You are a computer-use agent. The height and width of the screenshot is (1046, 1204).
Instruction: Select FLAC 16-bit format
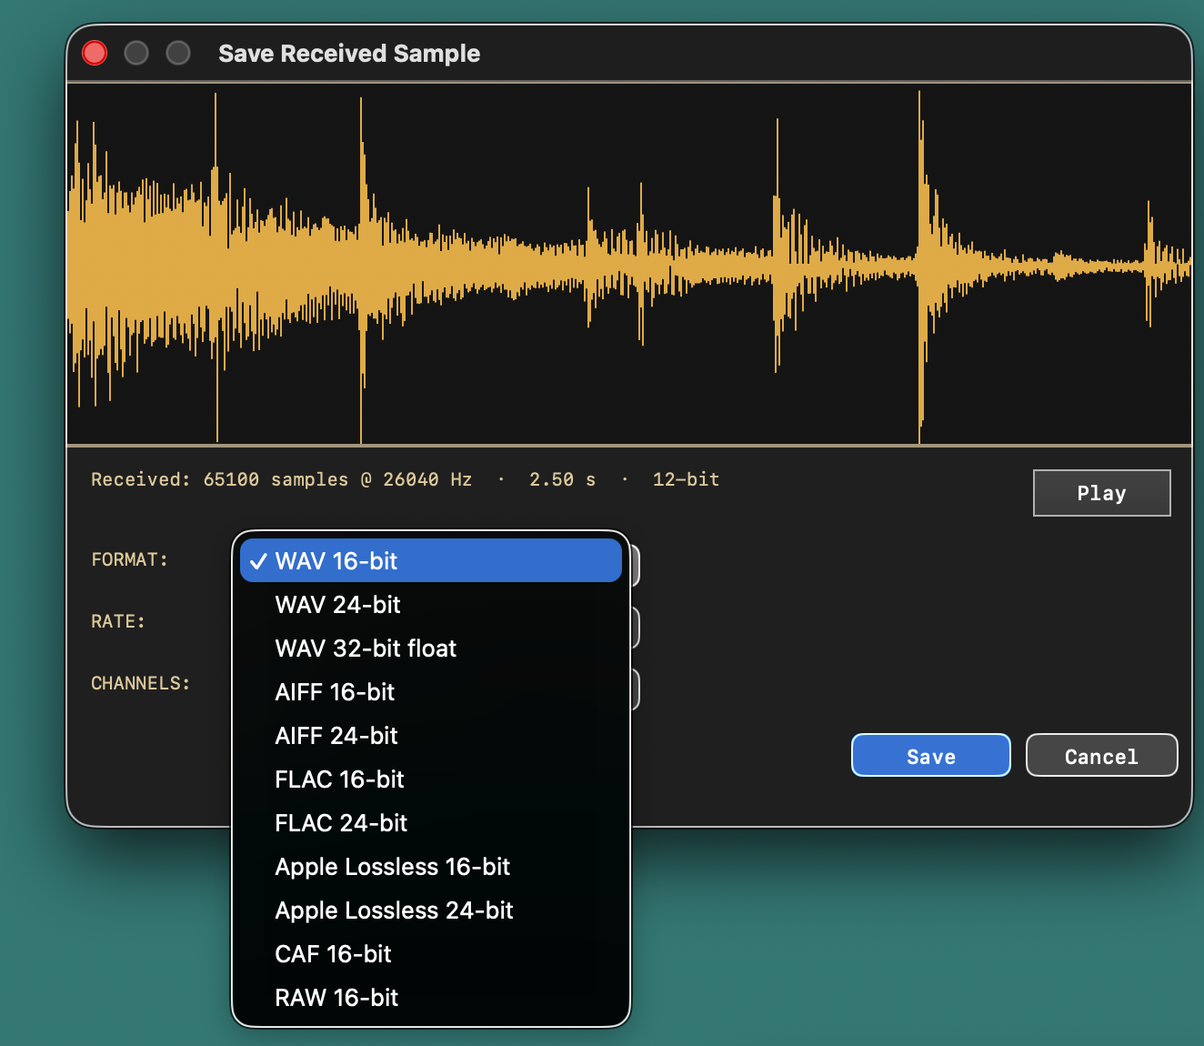point(431,779)
